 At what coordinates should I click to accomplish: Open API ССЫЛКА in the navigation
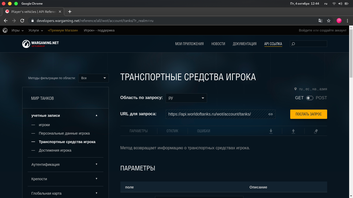point(273,44)
